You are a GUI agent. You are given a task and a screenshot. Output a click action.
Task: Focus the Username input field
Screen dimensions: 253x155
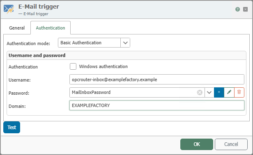pos(156,80)
